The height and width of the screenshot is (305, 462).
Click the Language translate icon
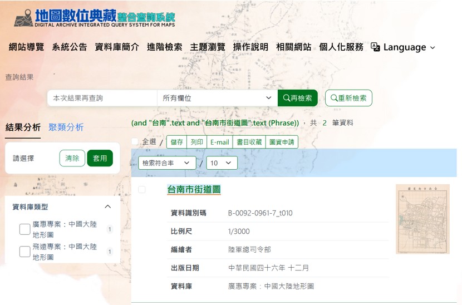[x=376, y=47]
